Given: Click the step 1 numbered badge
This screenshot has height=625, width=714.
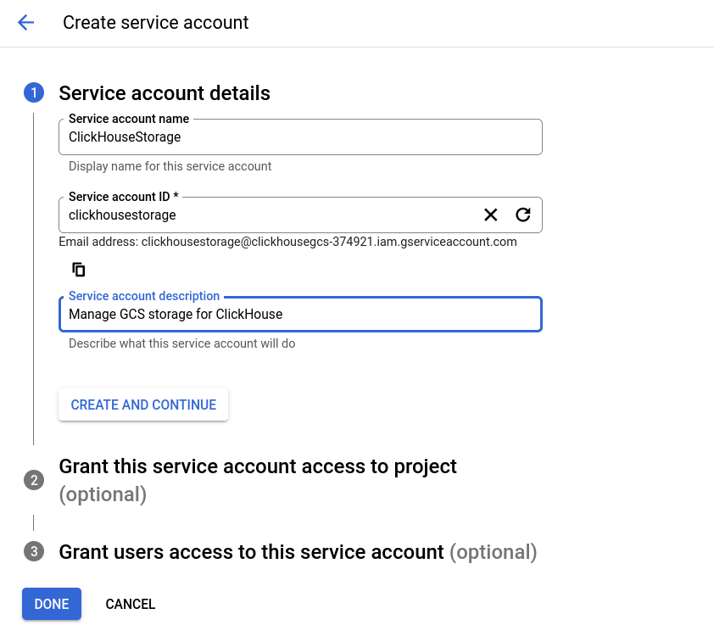Looking at the screenshot, I should [x=33, y=93].
